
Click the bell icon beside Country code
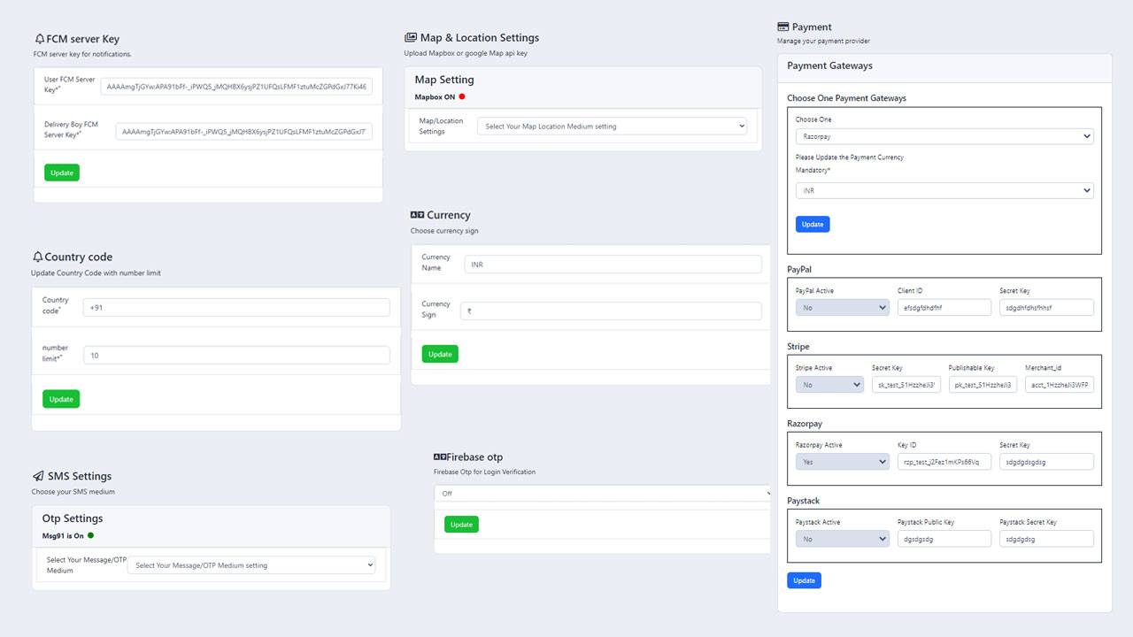37,257
